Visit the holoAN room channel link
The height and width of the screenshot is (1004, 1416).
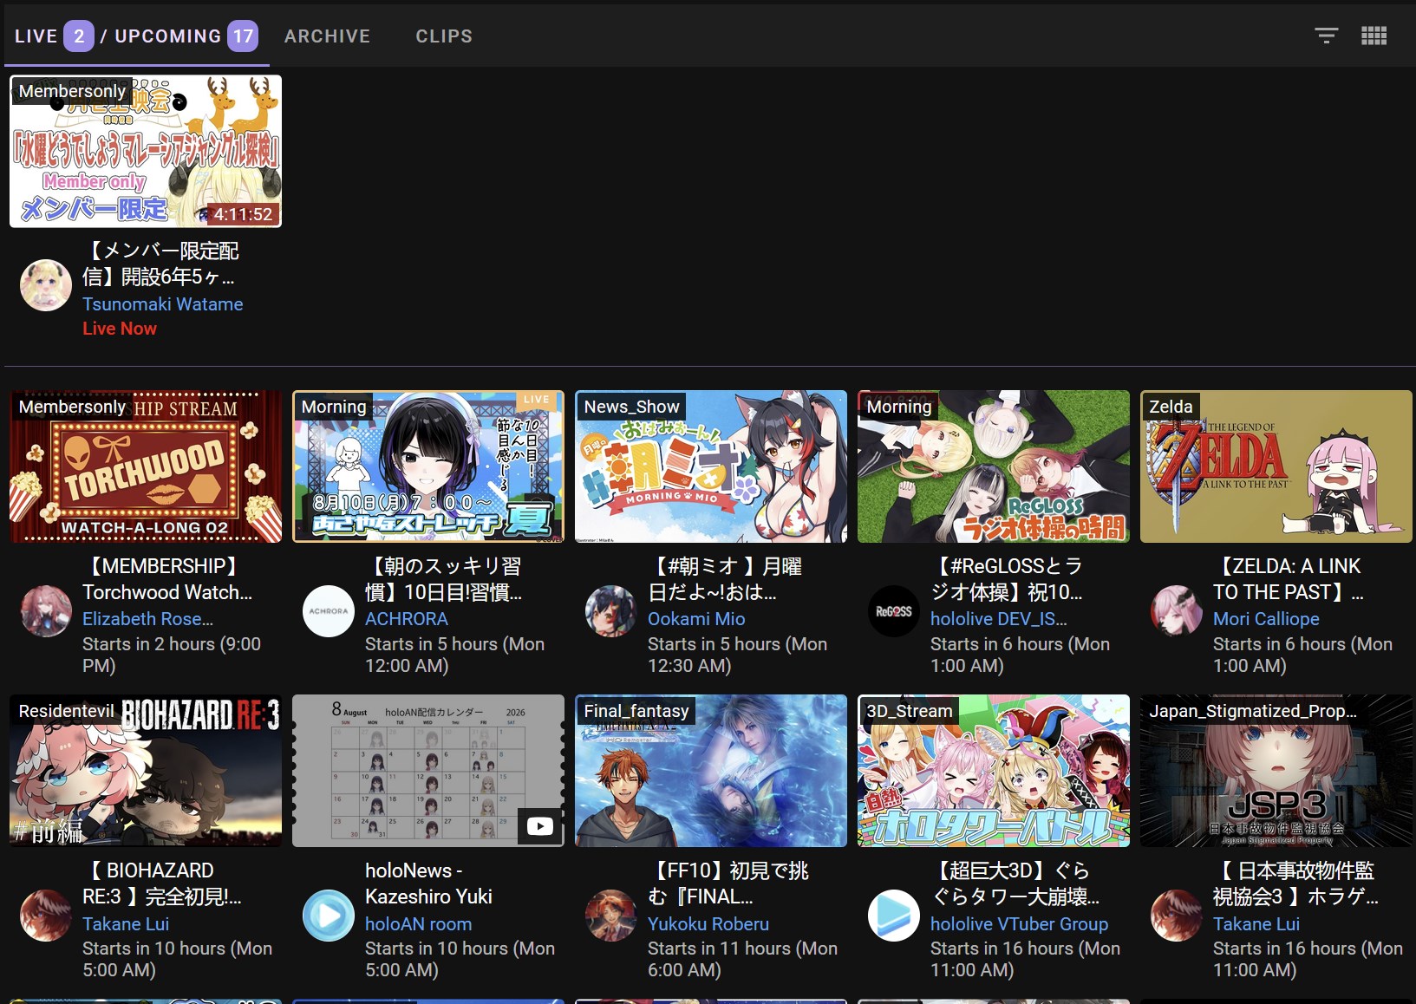(x=419, y=924)
